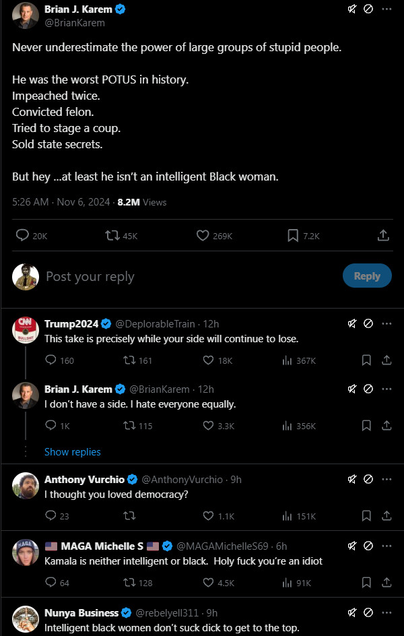Like Brian J. Karem's main post

[x=203, y=236]
